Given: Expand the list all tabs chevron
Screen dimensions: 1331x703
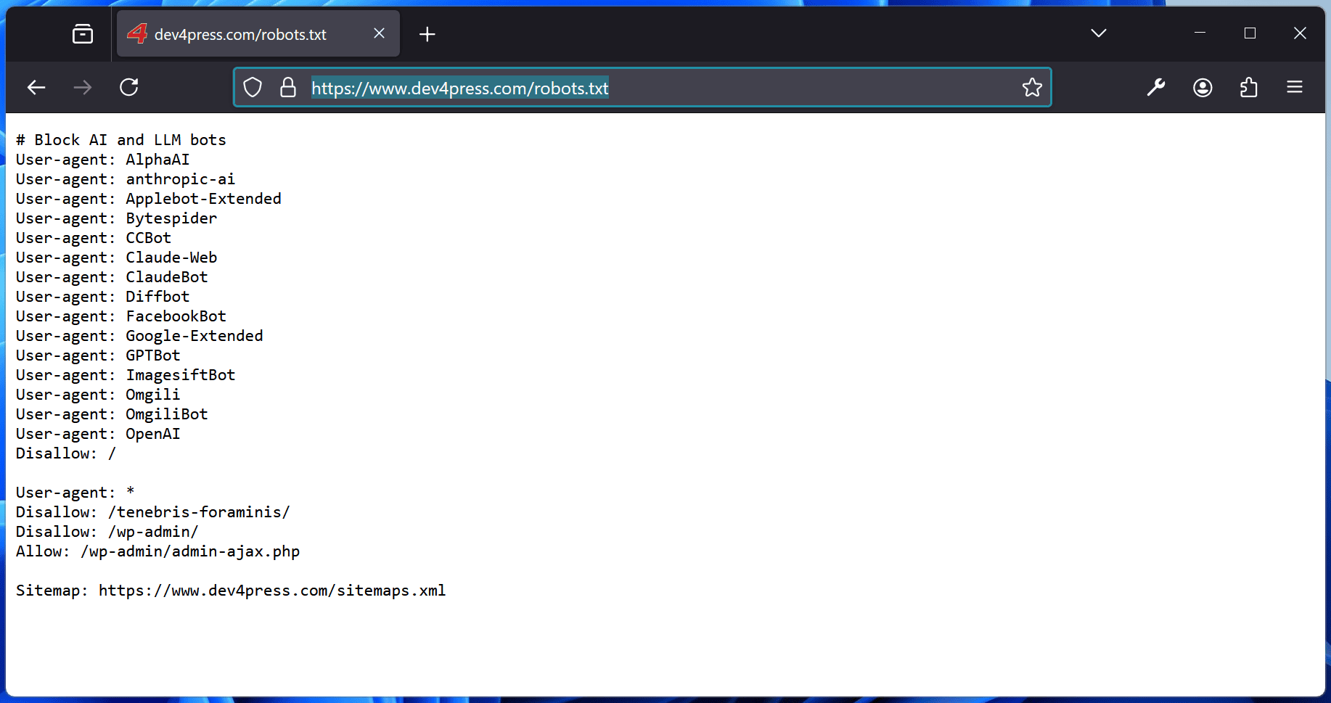Looking at the screenshot, I should pos(1099,33).
